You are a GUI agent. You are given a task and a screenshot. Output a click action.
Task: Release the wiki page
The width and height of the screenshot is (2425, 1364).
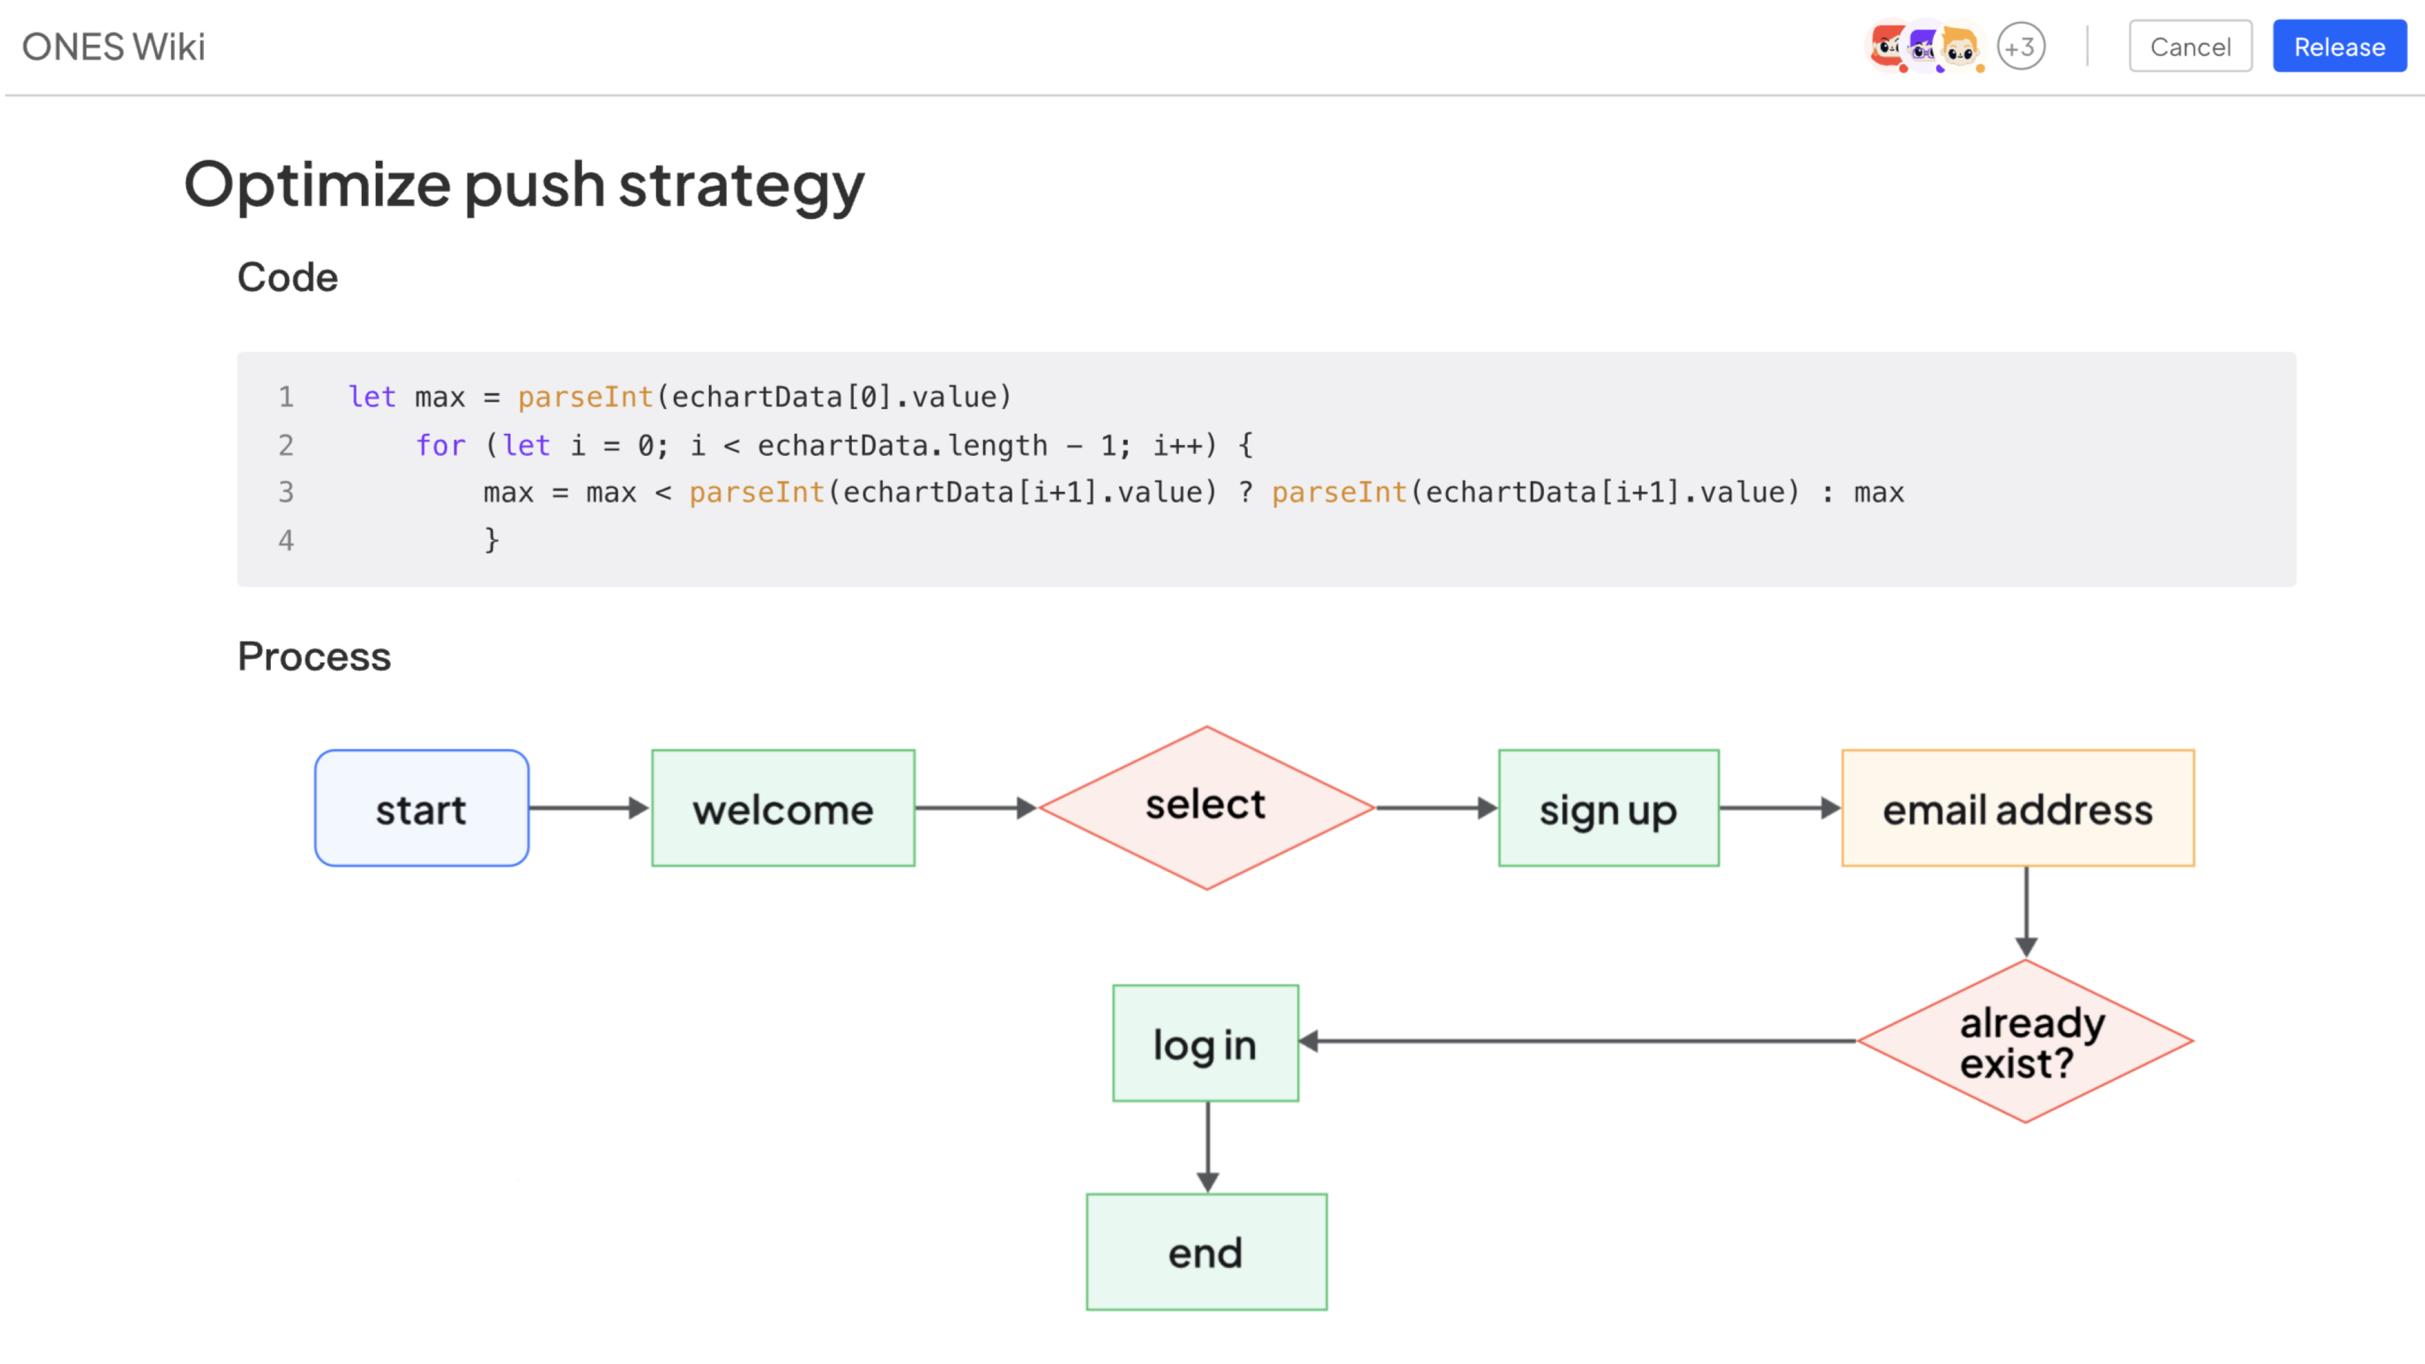point(2339,46)
